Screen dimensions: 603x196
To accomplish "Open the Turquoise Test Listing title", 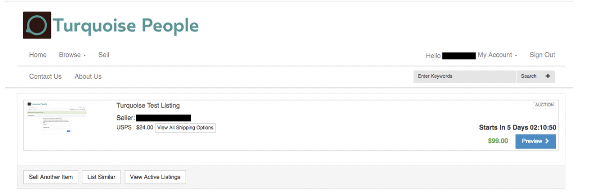I will click(x=148, y=105).
